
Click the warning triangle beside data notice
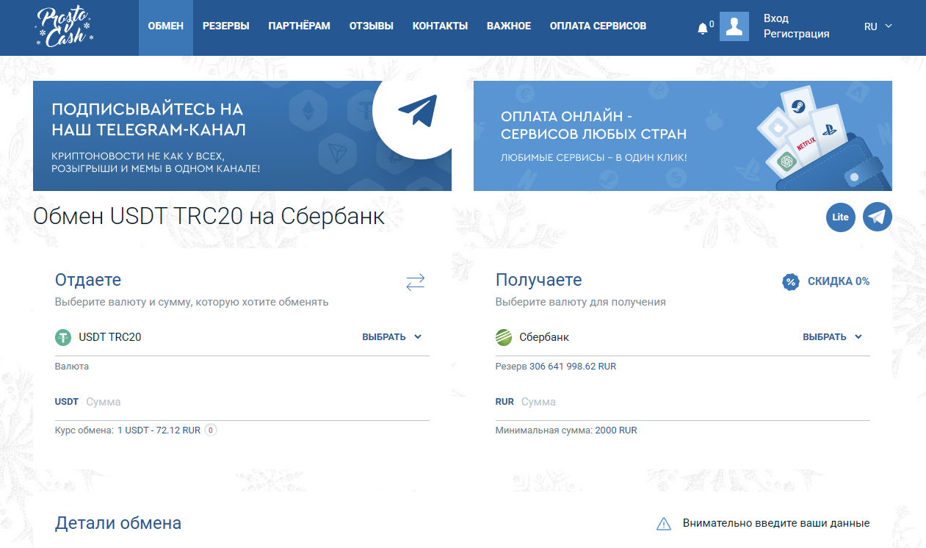[x=664, y=523]
